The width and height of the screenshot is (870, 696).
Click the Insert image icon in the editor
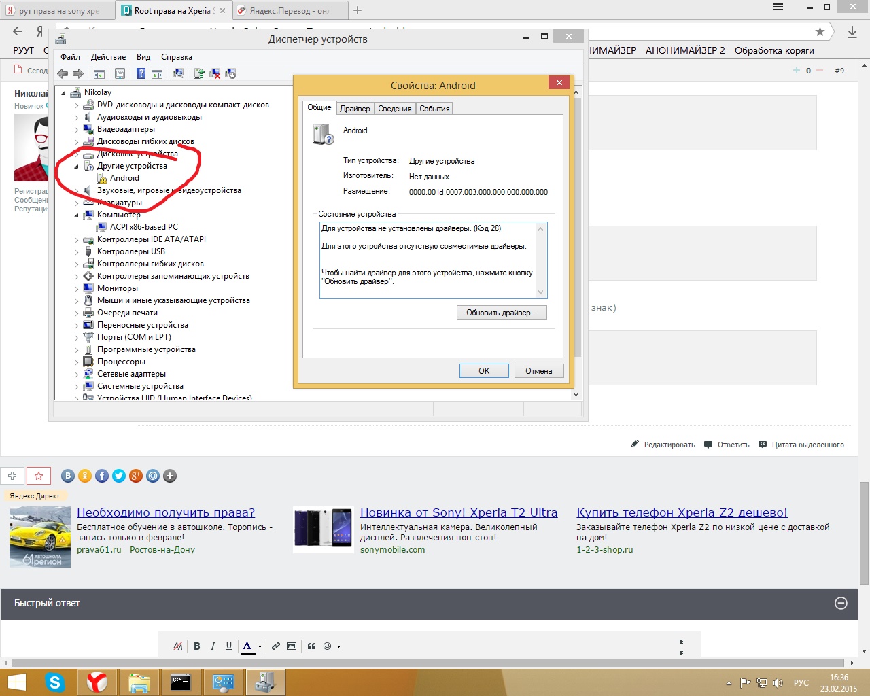(x=292, y=646)
